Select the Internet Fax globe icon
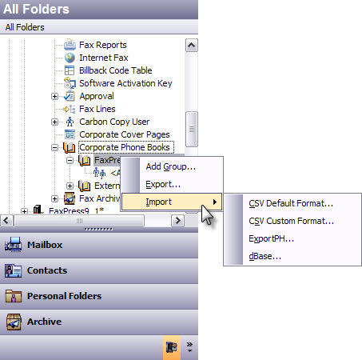 [70, 58]
